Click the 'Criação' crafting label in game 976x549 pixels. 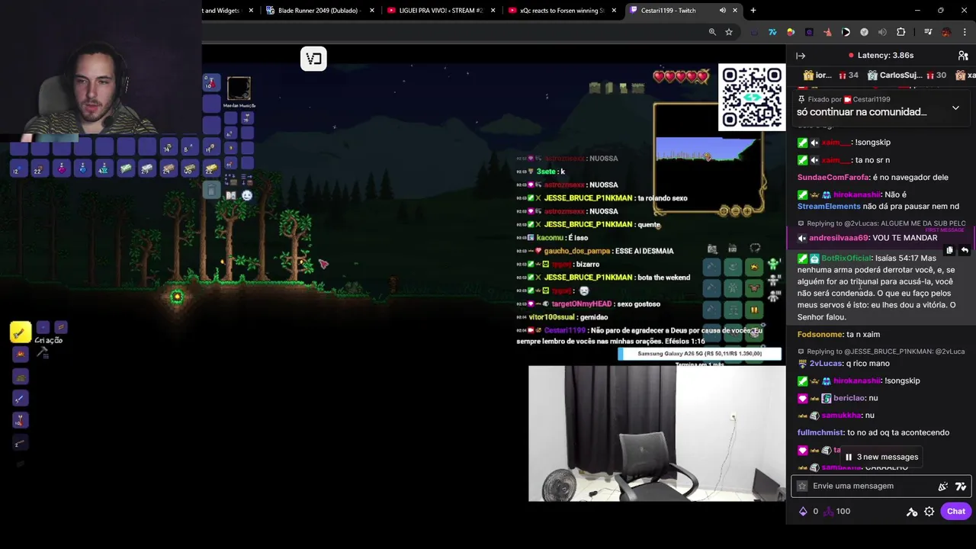(49, 340)
